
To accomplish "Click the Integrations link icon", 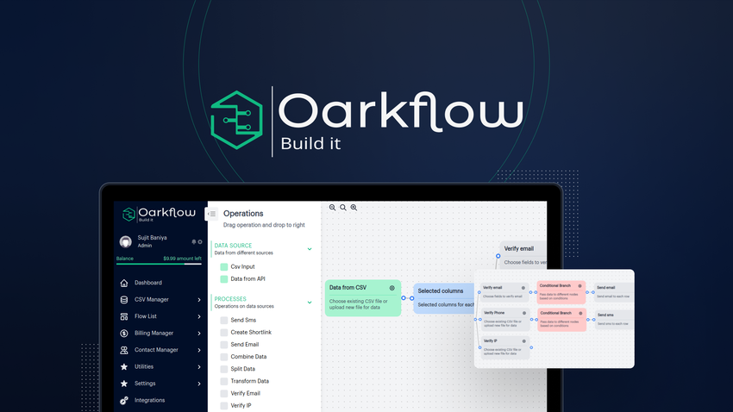I will coord(124,400).
